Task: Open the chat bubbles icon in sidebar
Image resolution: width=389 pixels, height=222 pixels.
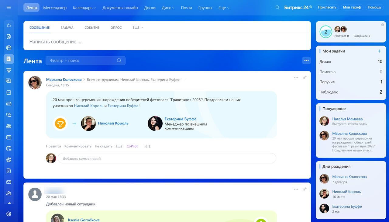Action: click(x=9, y=115)
